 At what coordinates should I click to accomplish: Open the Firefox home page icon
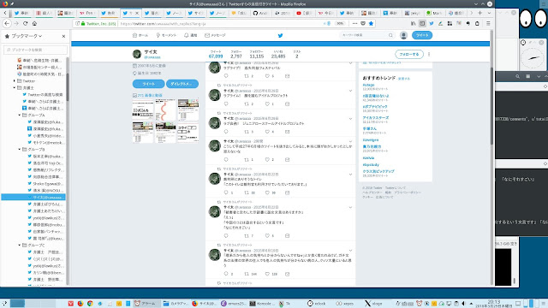coord(34,23)
